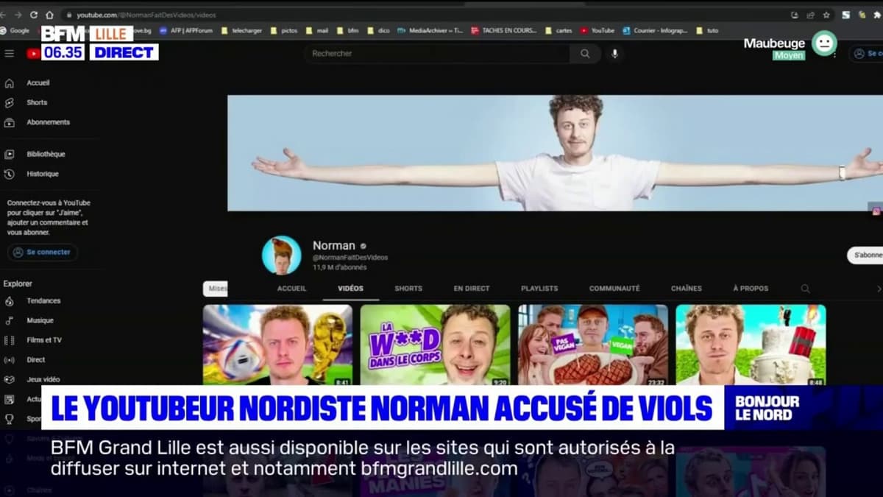Reload the page with the refresh icon
Viewport: 883px width, 497px height.
tap(34, 15)
